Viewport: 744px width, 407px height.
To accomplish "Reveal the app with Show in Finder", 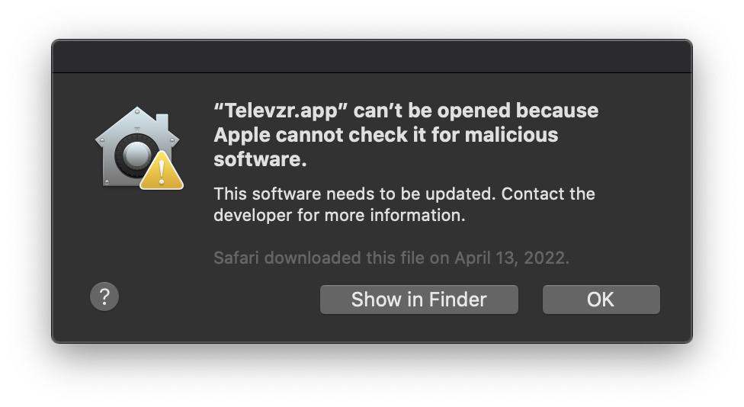I will coord(419,300).
